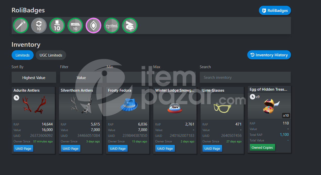Open the Sort By Highest Value dropdown
The image size is (321, 175).
point(34,78)
